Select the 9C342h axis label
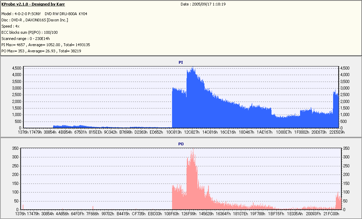This screenshot has height=219, width=362. [110, 132]
